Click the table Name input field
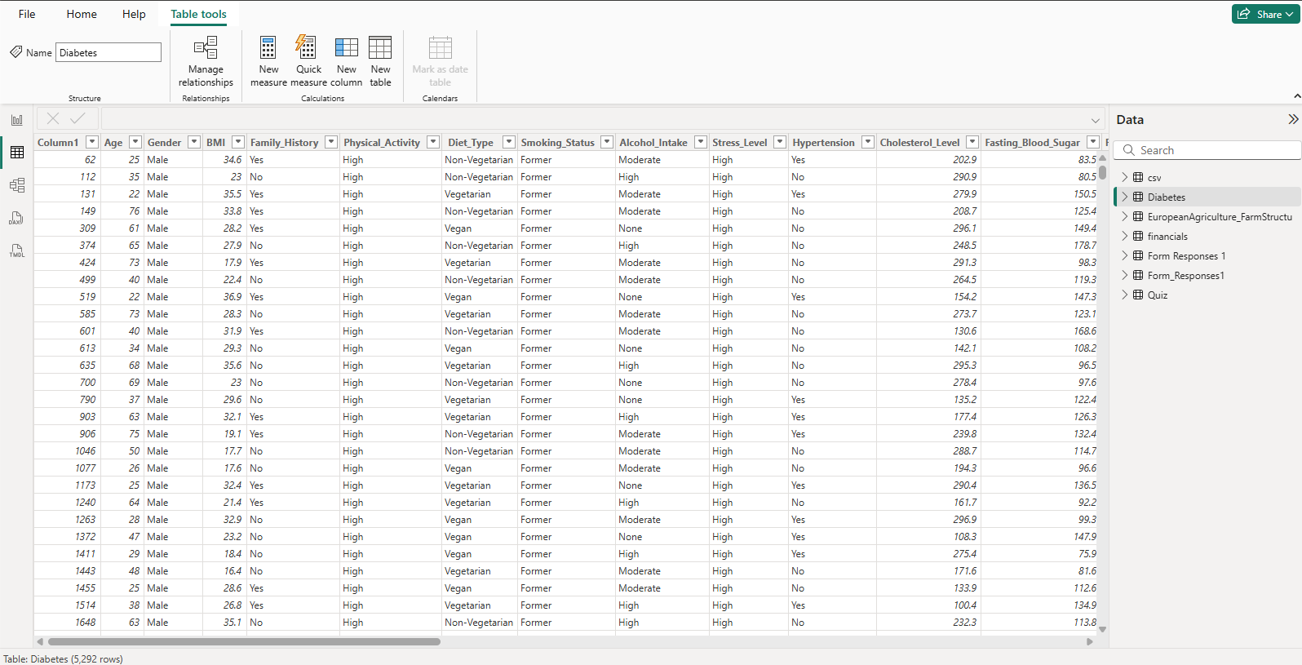The image size is (1302, 665). coord(108,52)
